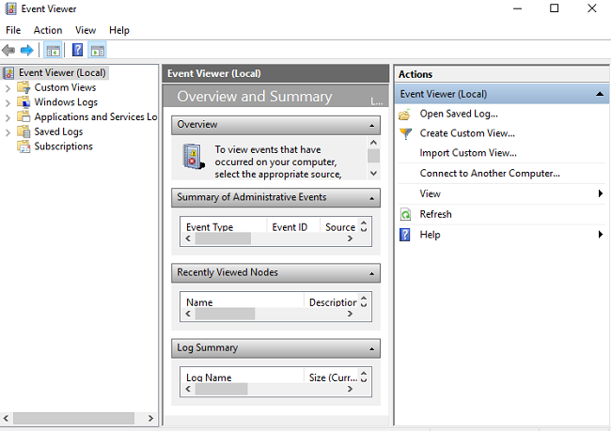The height and width of the screenshot is (431, 611).
Task: Click the Forward arrow toolbar icon
Action: (x=26, y=50)
